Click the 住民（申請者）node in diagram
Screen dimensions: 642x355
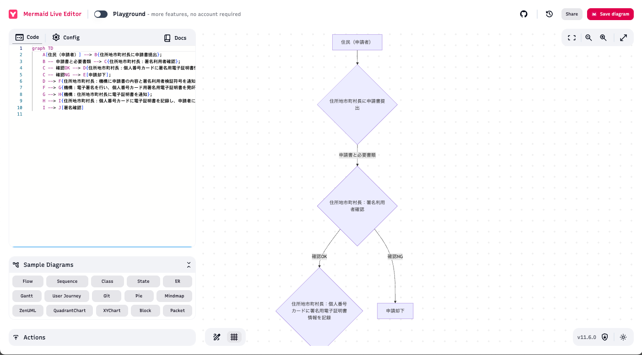[357, 42]
